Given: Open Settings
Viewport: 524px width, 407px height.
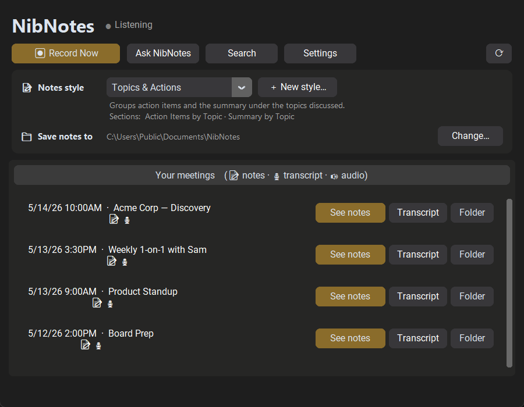Looking at the screenshot, I should (320, 53).
